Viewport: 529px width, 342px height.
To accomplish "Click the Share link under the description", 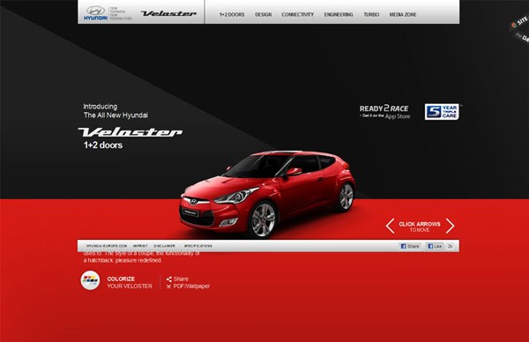I will (x=181, y=279).
